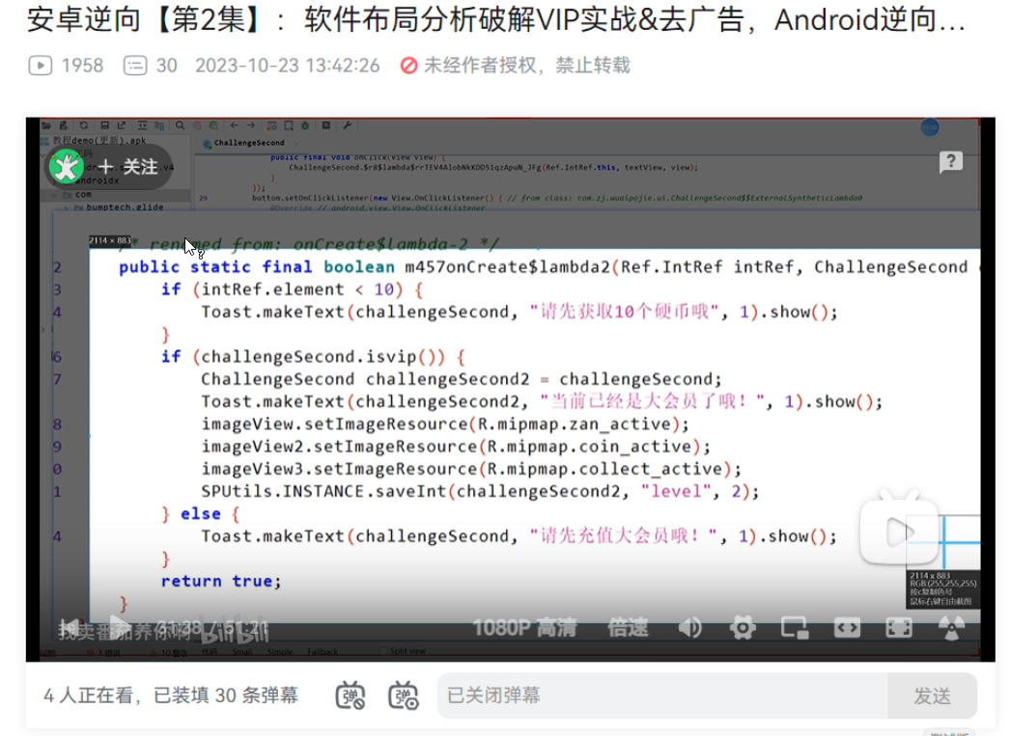Open the uploader's green avatar
The height and width of the screenshot is (736, 1010).
[x=67, y=167]
